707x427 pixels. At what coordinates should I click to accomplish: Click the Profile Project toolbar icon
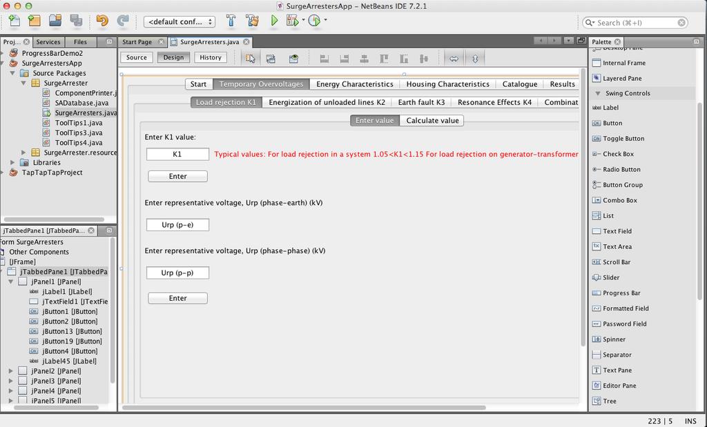[x=314, y=21]
